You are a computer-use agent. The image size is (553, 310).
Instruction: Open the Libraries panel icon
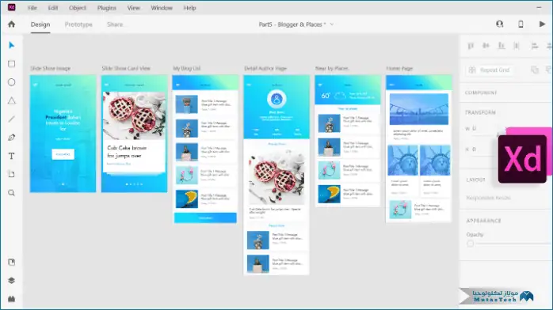[12, 262]
